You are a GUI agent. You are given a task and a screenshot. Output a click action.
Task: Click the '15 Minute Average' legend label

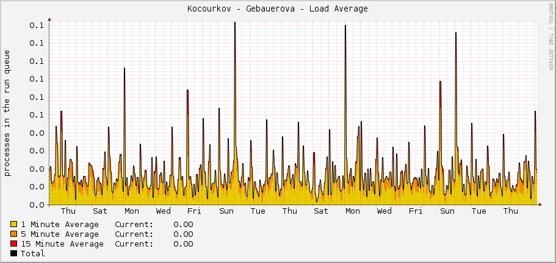[62, 244]
